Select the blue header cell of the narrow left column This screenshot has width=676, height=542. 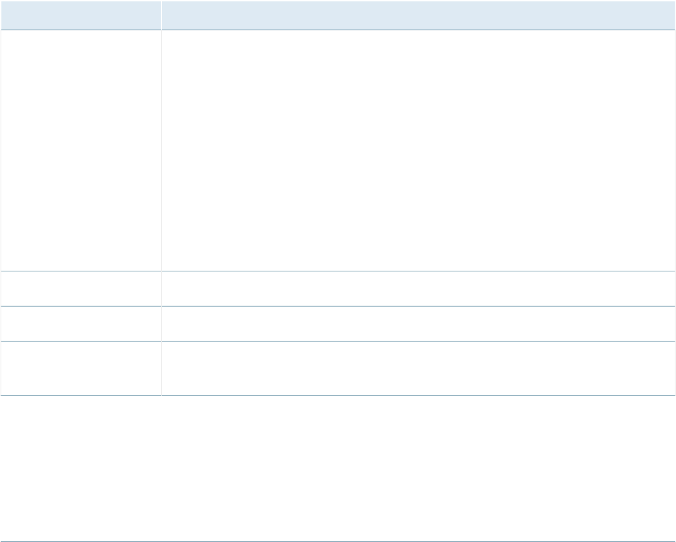(x=81, y=15)
